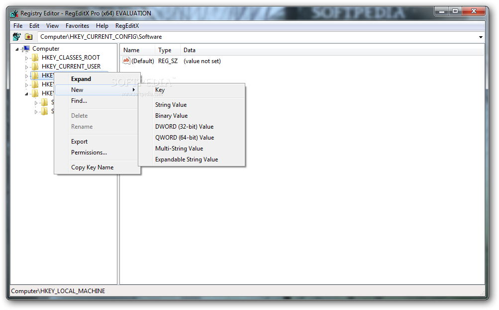Create a new Key from submenu
Screen dimensions: 499x310
(192, 90)
